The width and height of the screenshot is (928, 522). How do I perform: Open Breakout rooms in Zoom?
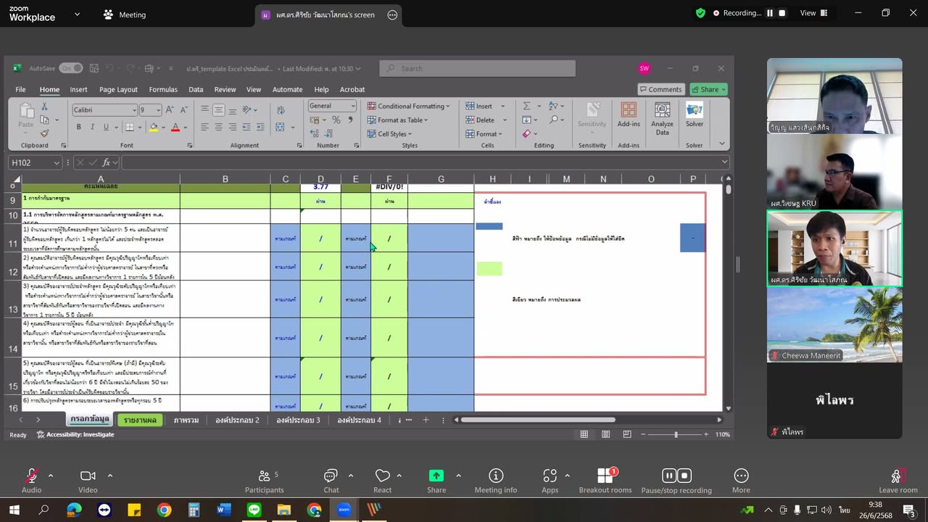coord(605,481)
